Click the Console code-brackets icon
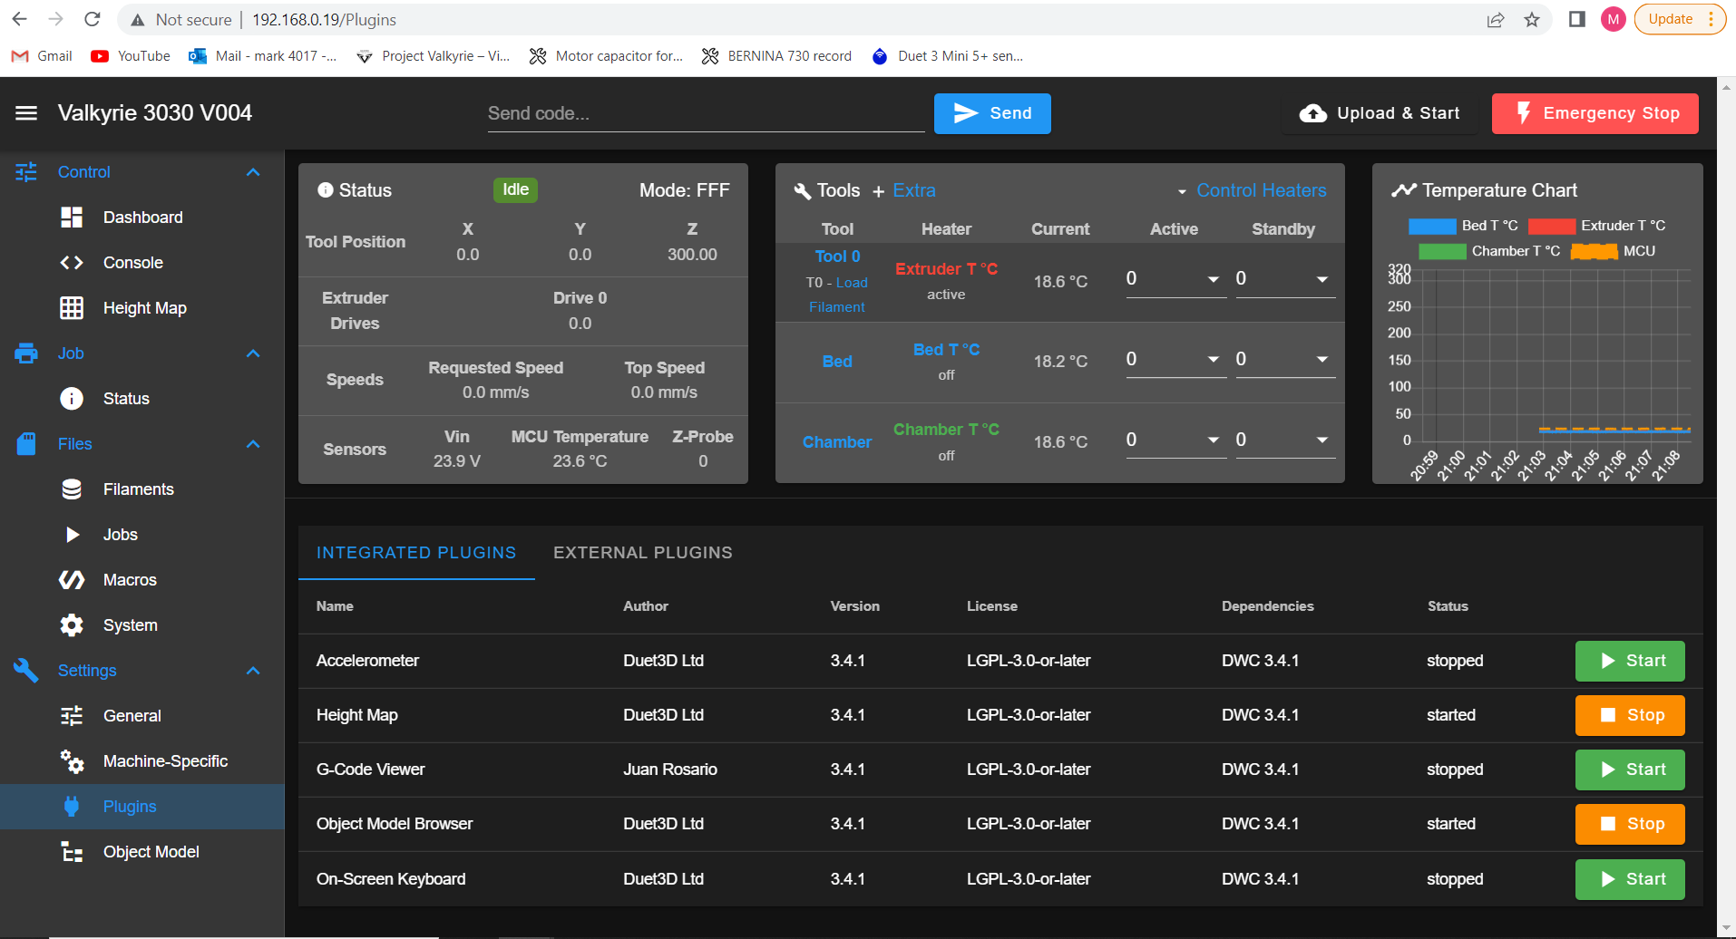This screenshot has width=1736, height=939. [72, 263]
